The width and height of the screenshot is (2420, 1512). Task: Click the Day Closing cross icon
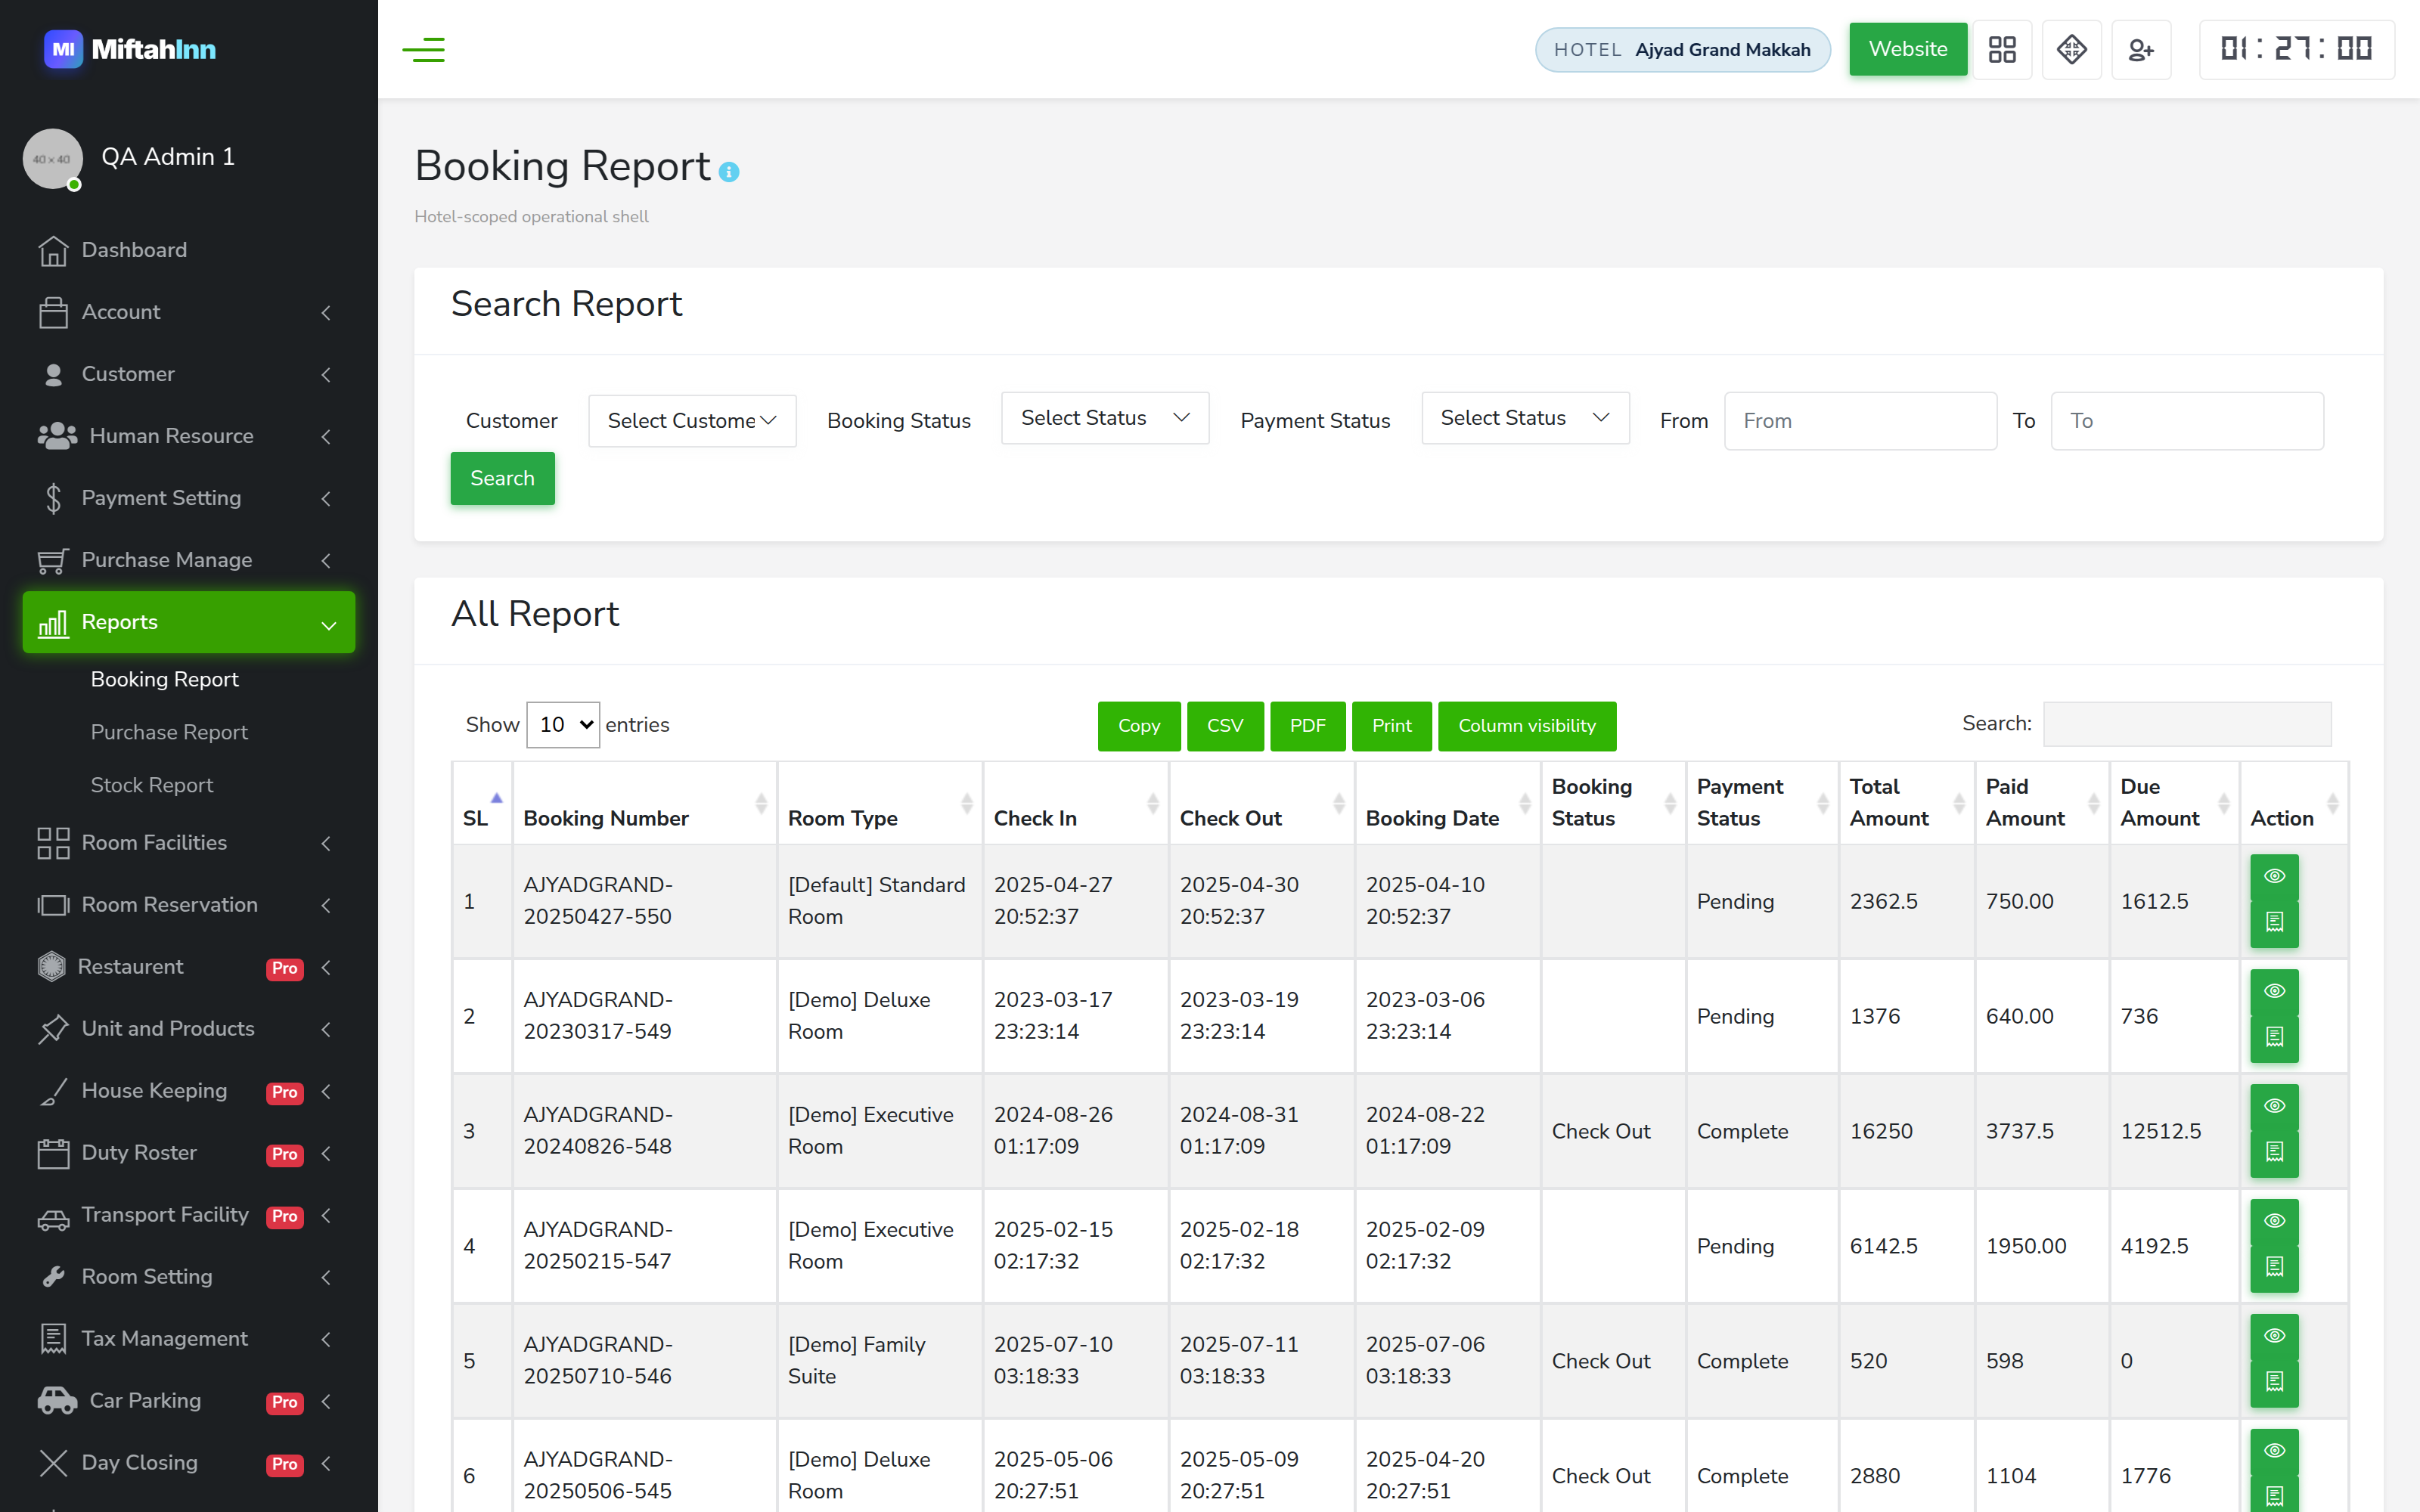[x=53, y=1463]
